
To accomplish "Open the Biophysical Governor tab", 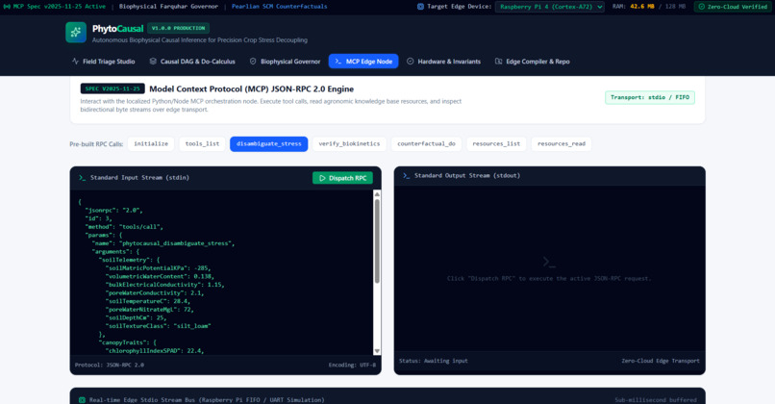I will pyautogui.click(x=285, y=62).
